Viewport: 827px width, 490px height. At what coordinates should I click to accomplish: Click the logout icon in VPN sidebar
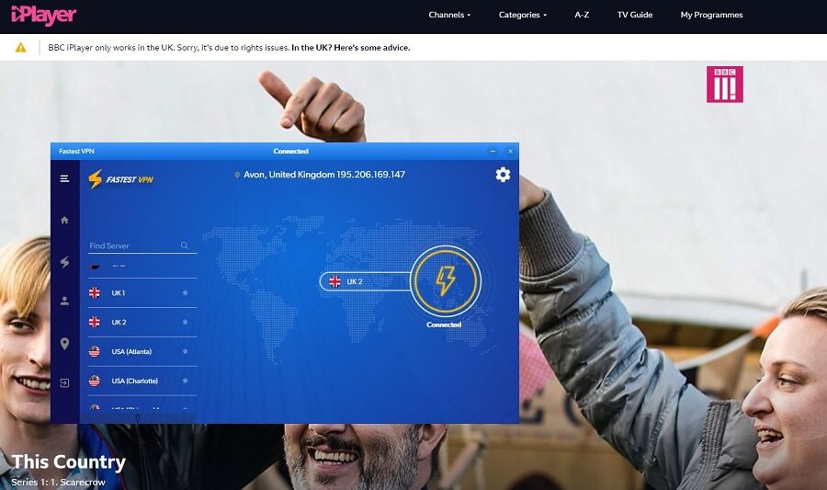pyautogui.click(x=64, y=383)
